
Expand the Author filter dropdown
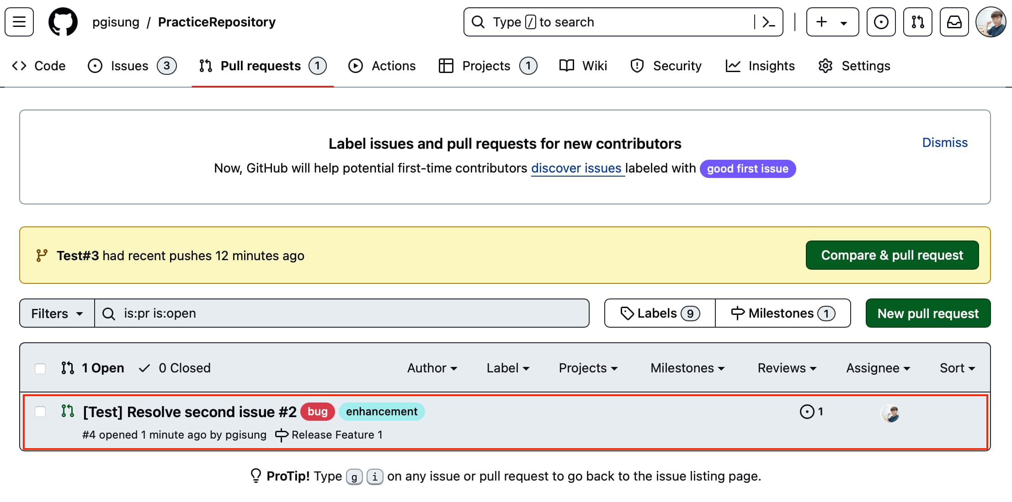coord(432,368)
